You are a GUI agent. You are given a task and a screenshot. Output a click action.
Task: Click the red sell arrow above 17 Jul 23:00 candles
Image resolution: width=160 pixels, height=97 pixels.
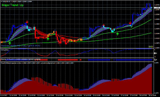pos(130,23)
